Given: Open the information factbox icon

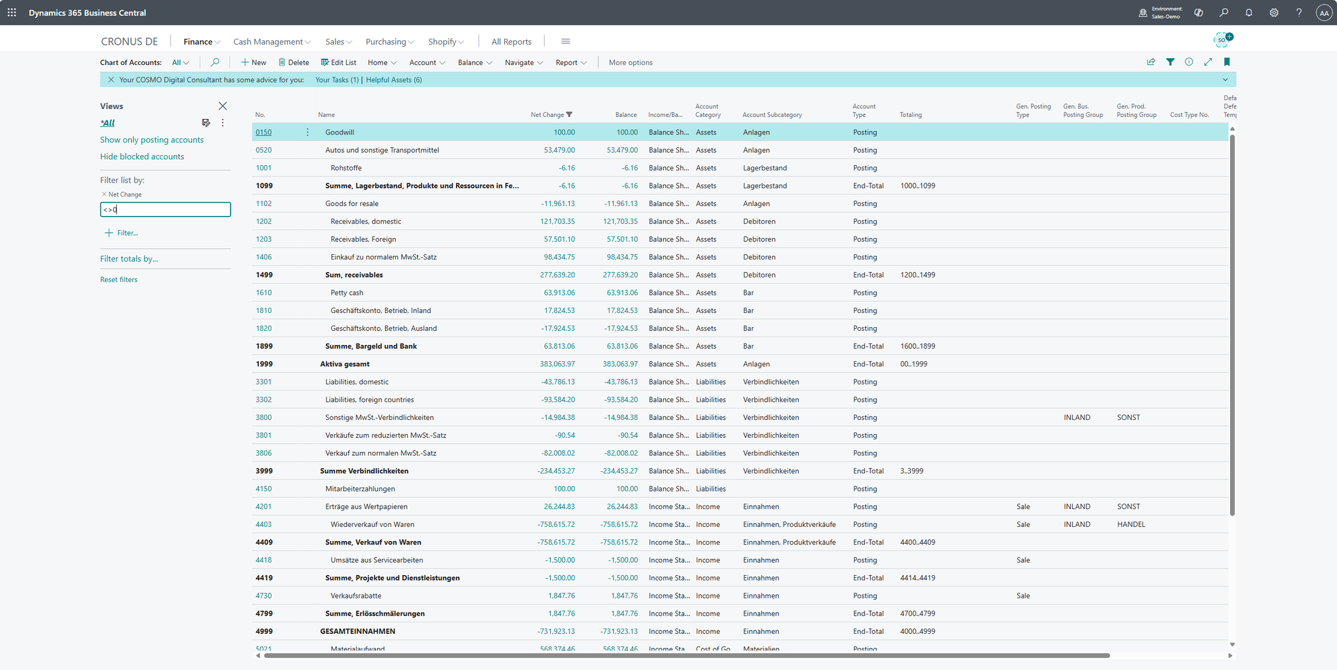Looking at the screenshot, I should tap(1189, 62).
